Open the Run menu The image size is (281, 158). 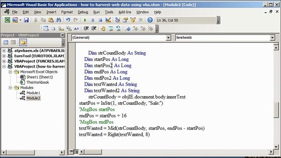[97, 12]
